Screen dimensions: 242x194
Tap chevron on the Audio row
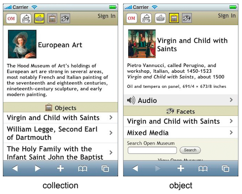pos(231,100)
